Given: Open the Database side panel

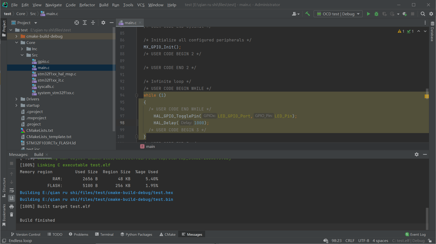Looking at the screenshot, I should tap(432, 31).
